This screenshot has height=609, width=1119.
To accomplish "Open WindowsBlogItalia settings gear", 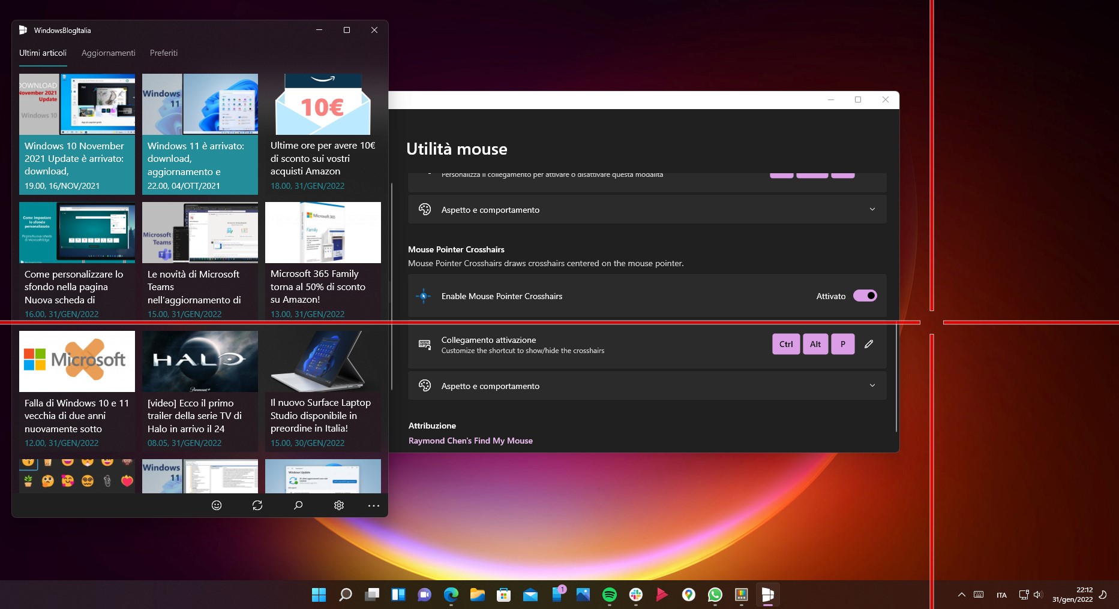I will pos(339,505).
